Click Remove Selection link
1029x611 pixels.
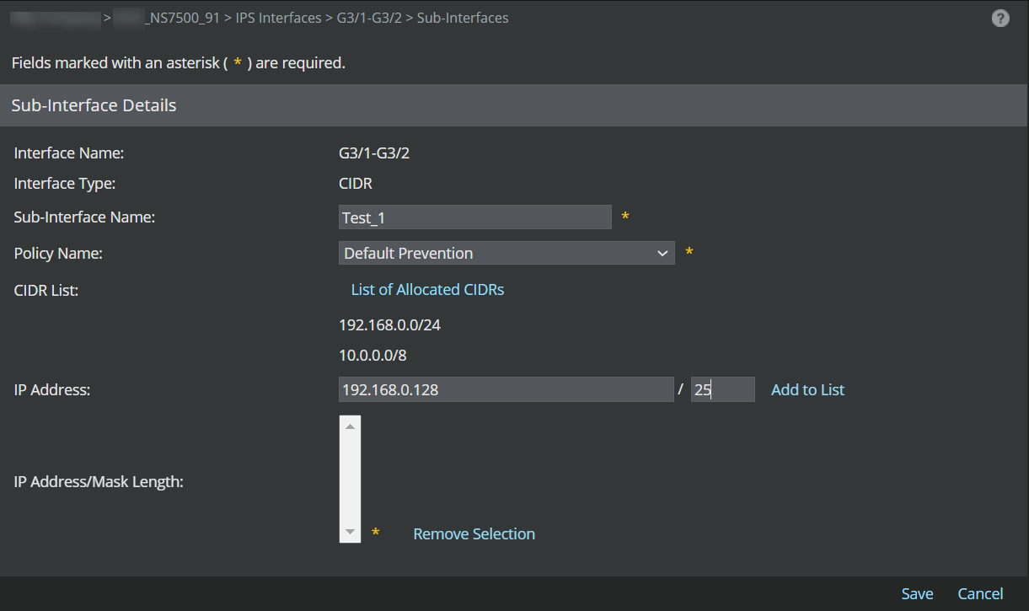pyautogui.click(x=474, y=533)
